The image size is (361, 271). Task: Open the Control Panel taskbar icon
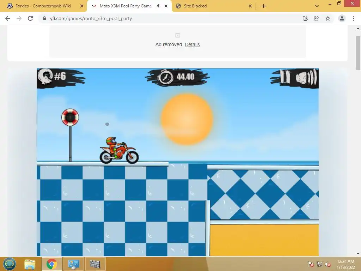click(x=73, y=264)
